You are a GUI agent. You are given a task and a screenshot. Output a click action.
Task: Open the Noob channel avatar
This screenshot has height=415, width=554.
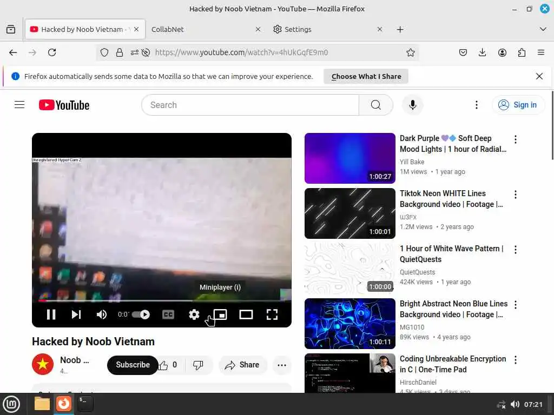(x=43, y=364)
